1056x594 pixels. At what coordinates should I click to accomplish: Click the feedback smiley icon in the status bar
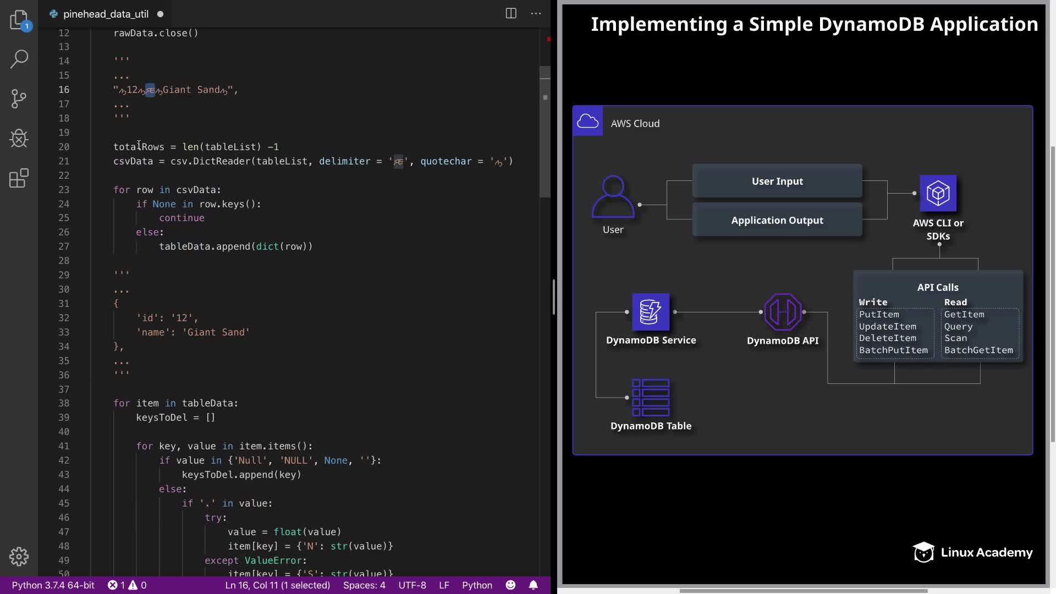coord(510,585)
